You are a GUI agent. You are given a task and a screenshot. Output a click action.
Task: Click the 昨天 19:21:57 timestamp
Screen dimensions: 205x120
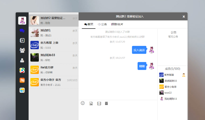pos(117,58)
